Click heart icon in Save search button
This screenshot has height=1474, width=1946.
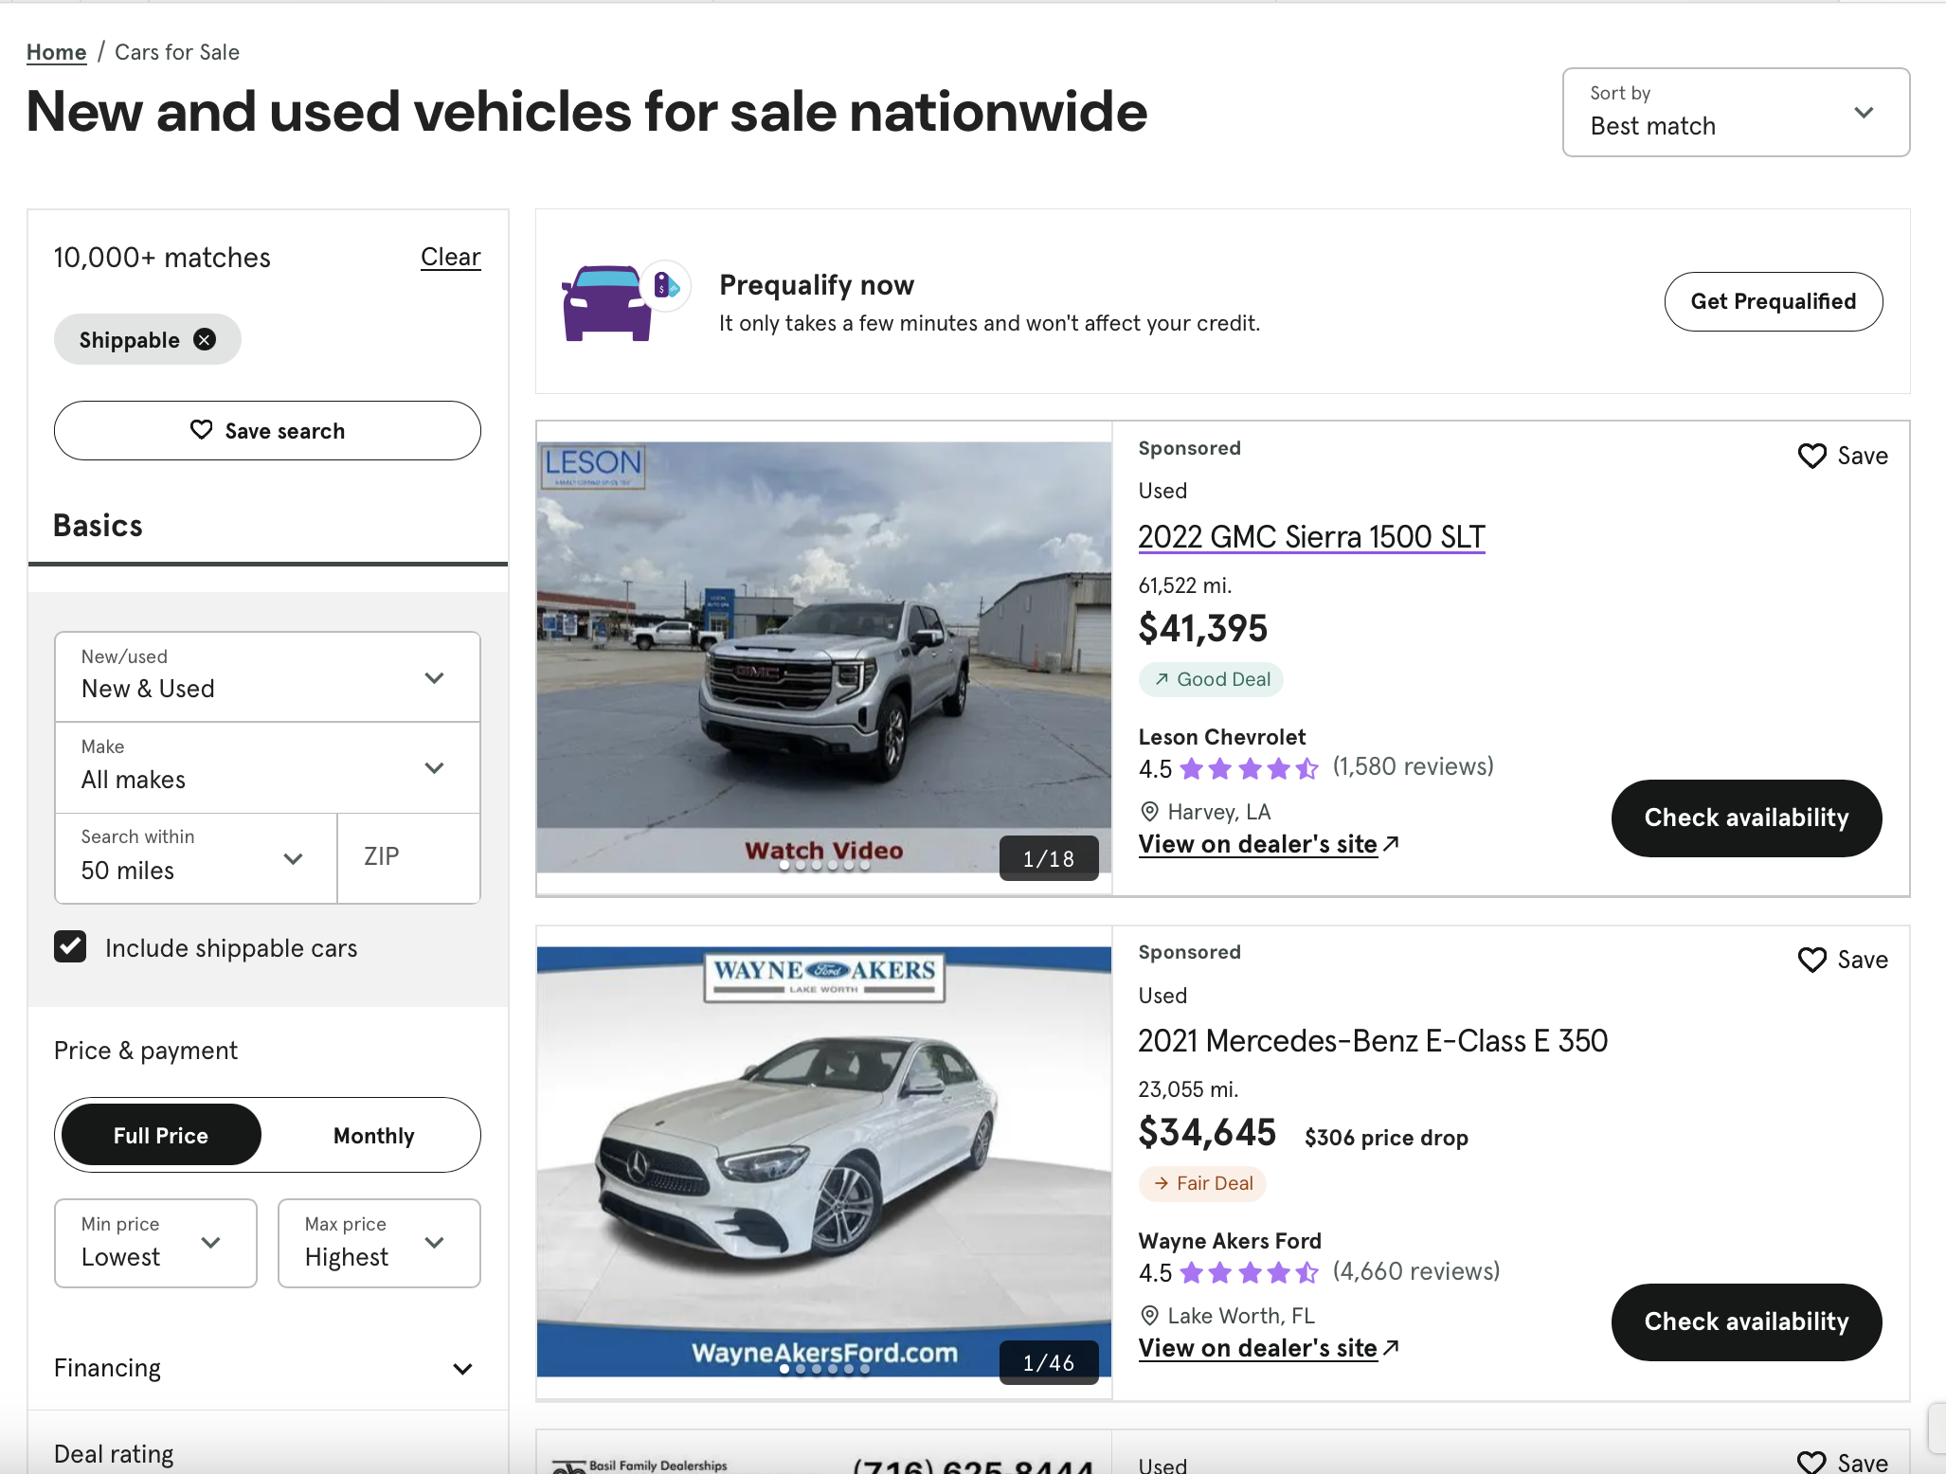pos(201,430)
